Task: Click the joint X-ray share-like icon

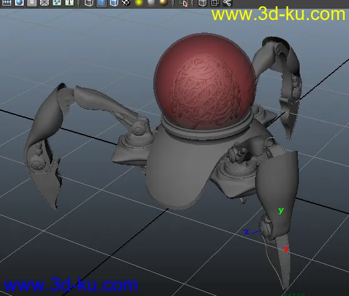Action: (x=227, y=3)
